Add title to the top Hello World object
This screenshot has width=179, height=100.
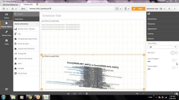[51, 21]
